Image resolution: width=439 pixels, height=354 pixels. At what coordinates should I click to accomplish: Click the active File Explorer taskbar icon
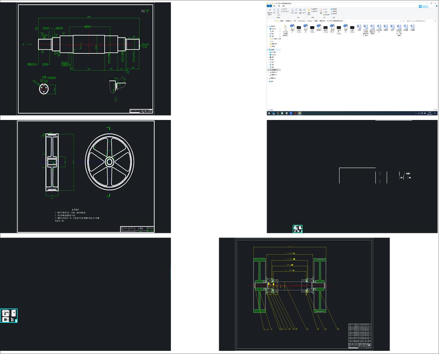pos(299,113)
